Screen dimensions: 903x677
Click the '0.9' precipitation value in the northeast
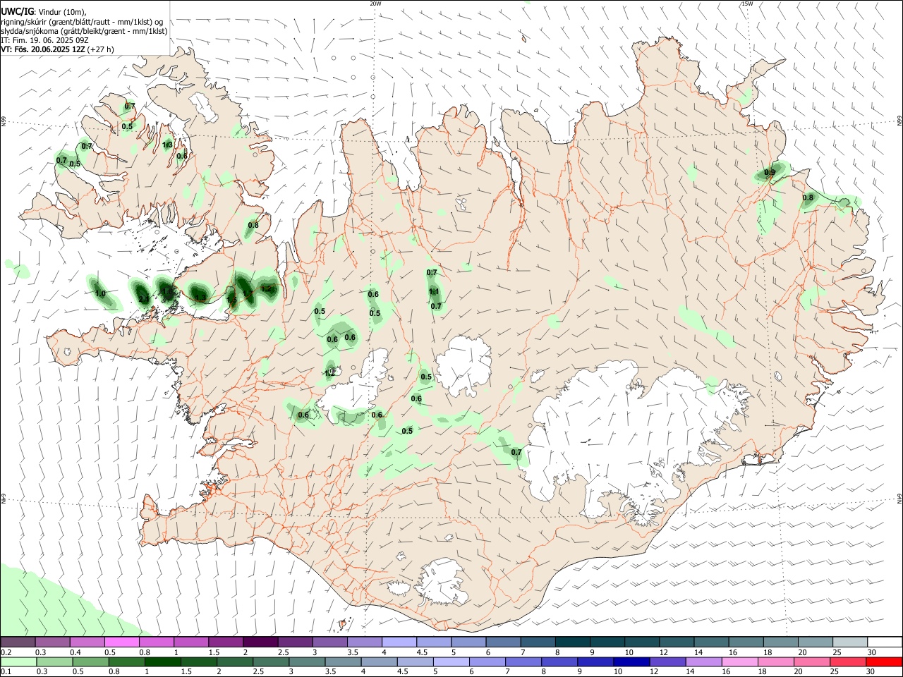770,172
